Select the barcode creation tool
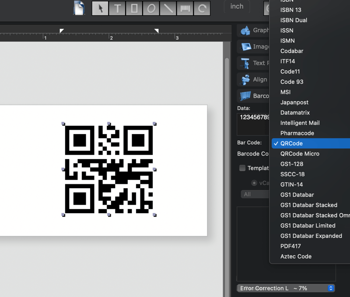Viewport: 350px width, 297px height. pos(185,7)
